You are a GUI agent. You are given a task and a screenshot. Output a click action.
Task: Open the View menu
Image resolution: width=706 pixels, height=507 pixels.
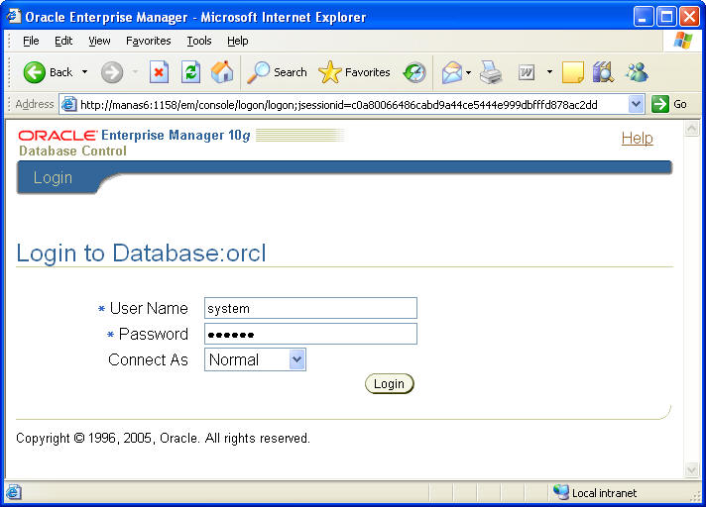pos(99,41)
